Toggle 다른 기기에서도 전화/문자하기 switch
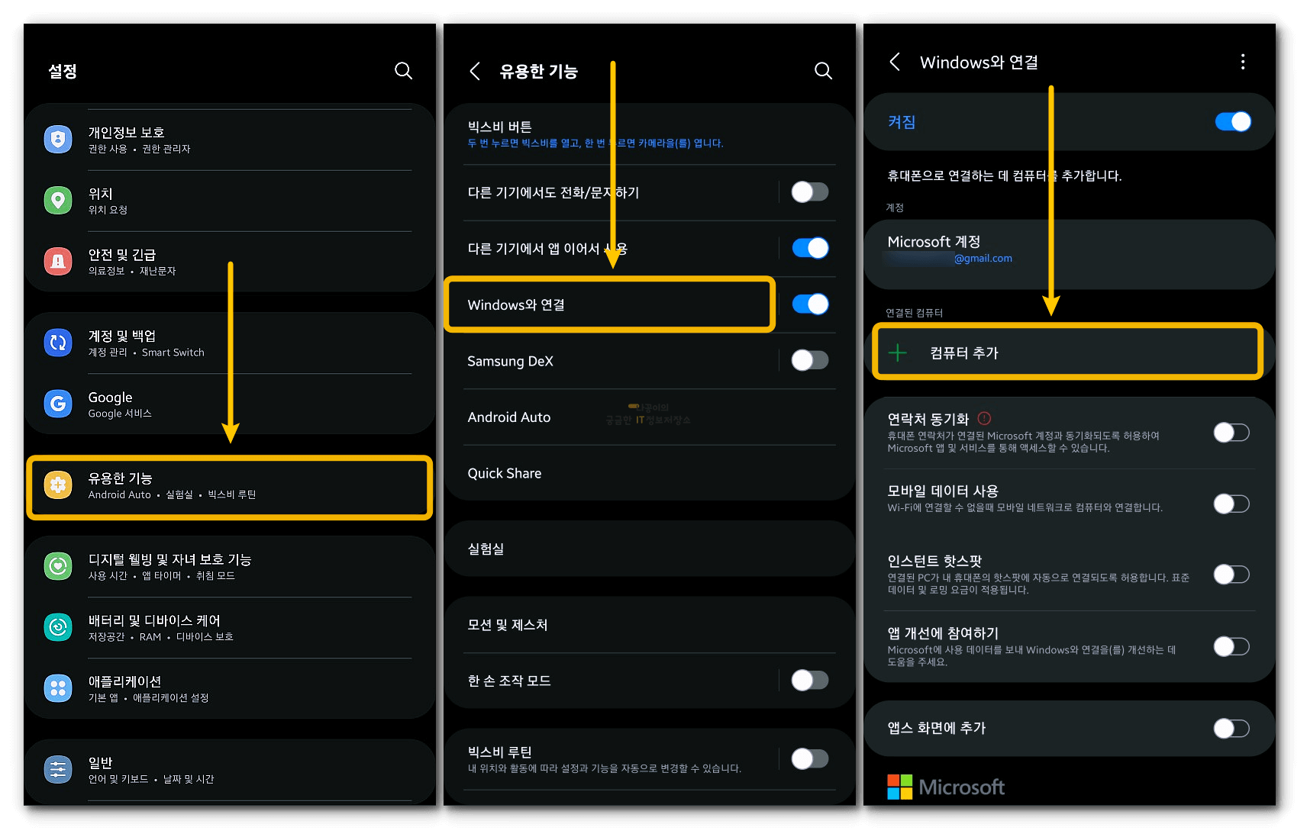 (810, 192)
